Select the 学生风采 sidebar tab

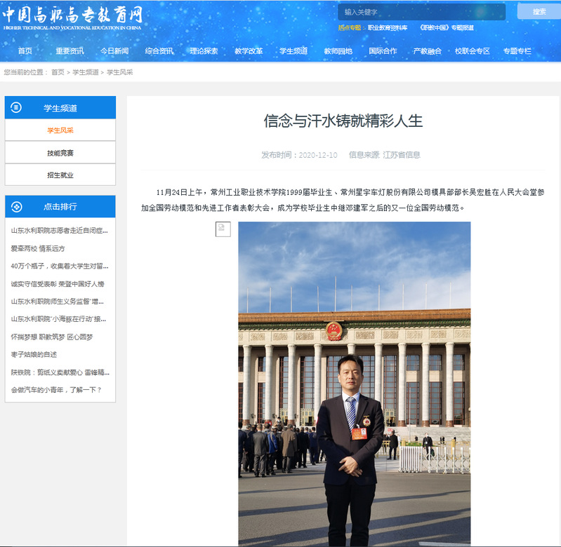pyautogui.click(x=60, y=130)
